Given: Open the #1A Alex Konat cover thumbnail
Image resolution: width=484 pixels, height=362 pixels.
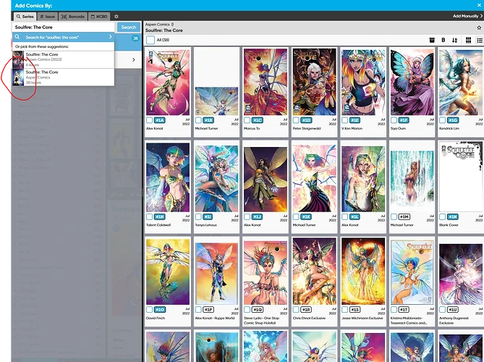Looking at the screenshot, I should click(x=168, y=82).
